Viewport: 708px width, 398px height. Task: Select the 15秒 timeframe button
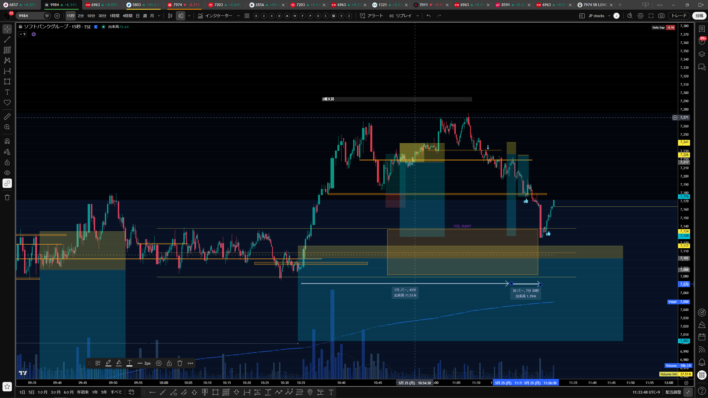tap(71, 16)
